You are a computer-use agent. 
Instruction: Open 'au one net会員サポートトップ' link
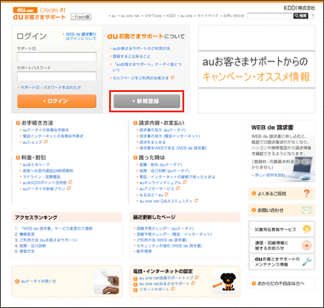pyautogui.click(x=166, y=277)
